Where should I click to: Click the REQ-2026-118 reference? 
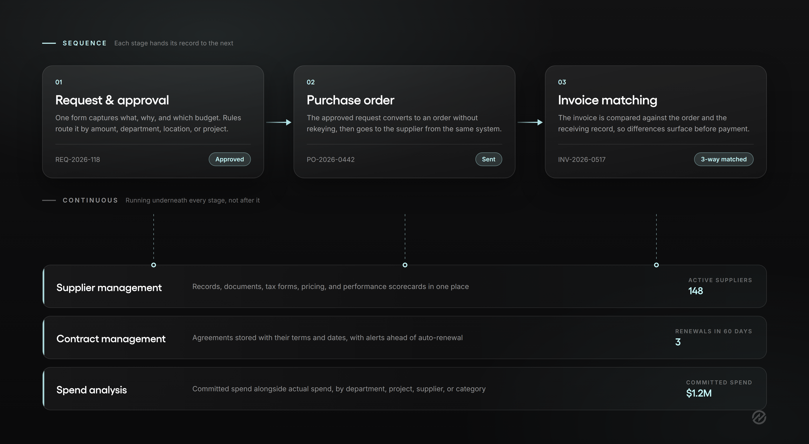[78, 159]
